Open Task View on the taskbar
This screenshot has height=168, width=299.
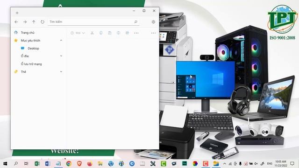point(26,164)
